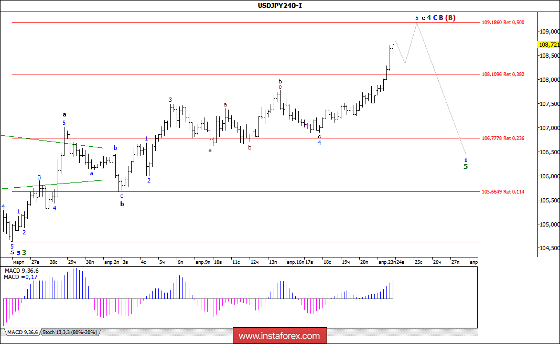560x344 pixels.
Task: Click the 106,7778 Ret 0,236 level label
Action: click(503, 138)
